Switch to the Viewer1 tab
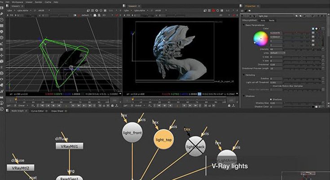Image resolution: width=330 pixels, height=180 pixels. click(x=16, y=6)
